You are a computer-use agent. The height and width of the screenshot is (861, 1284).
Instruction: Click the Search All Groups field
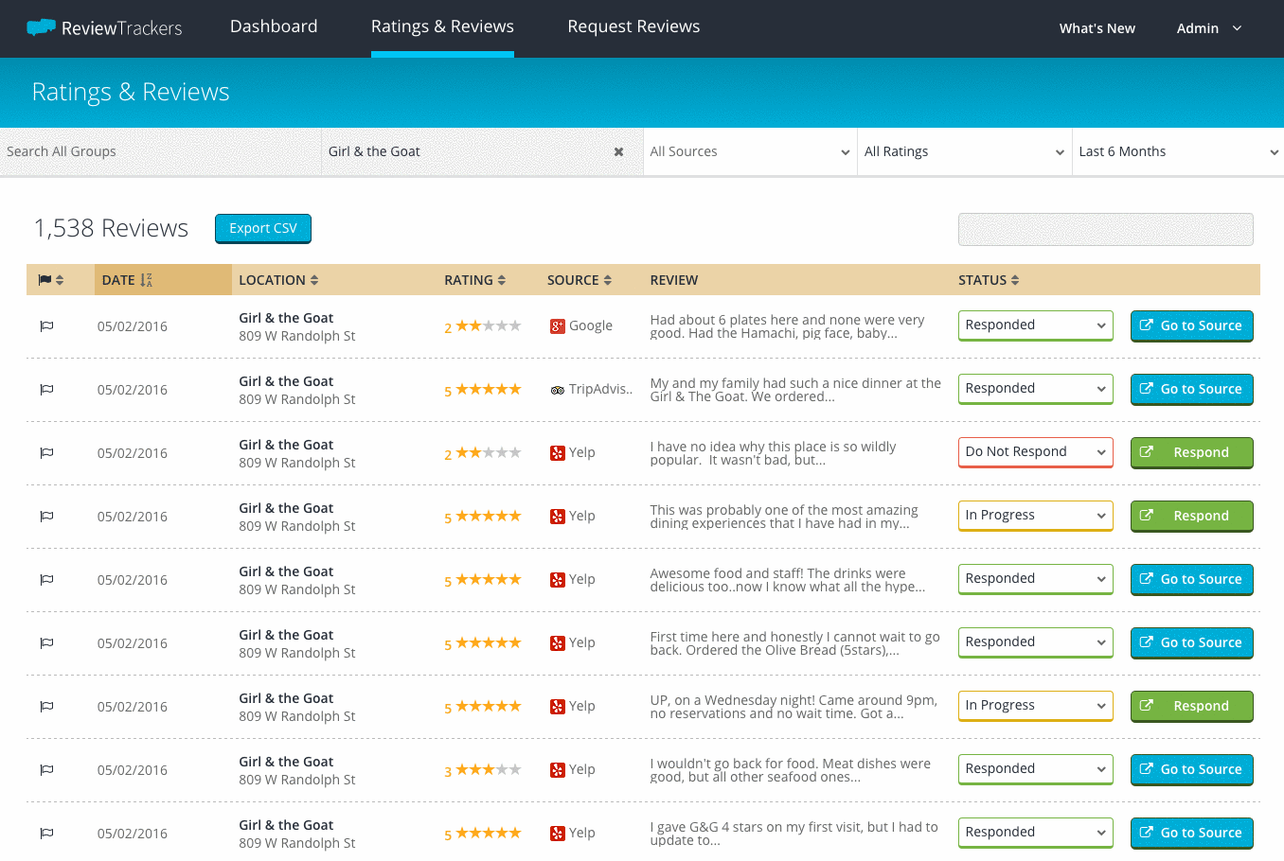(160, 151)
